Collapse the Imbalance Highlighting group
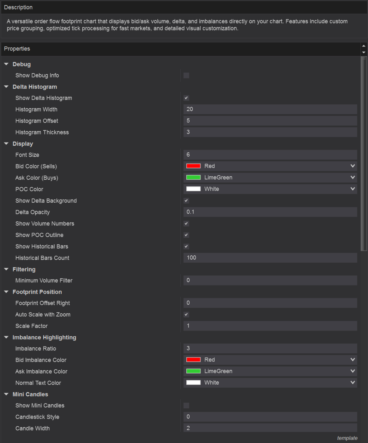The width and height of the screenshot is (368, 443). tap(6, 337)
